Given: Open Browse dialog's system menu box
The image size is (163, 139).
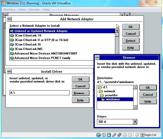Looking at the screenshot, I should click(97, 57).
